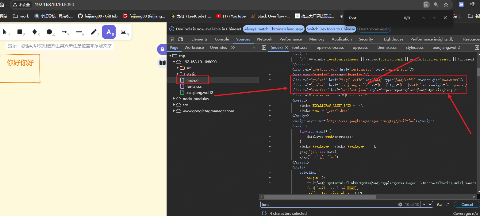
Task: Go to next search match in DevTools
Action: click(x=430, y=204)
